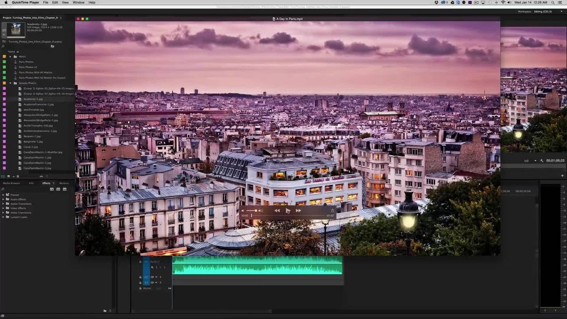Switch to the Markers tab
The width and height of the screenshot is (567, 319).
[x=64, y=183]
